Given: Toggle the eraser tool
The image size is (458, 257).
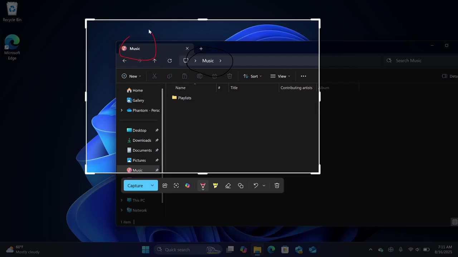Looking at the screenshot, I should point(228,186).
